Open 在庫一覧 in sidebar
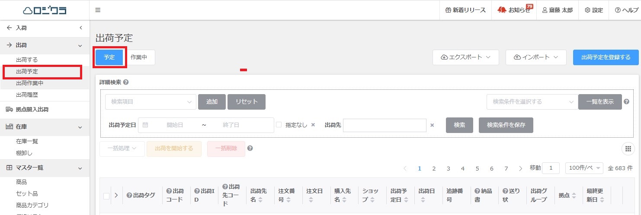641x215 pixels. click(27, 141)
